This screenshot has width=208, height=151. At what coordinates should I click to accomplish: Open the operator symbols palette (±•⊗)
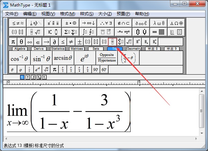point(71,23)
